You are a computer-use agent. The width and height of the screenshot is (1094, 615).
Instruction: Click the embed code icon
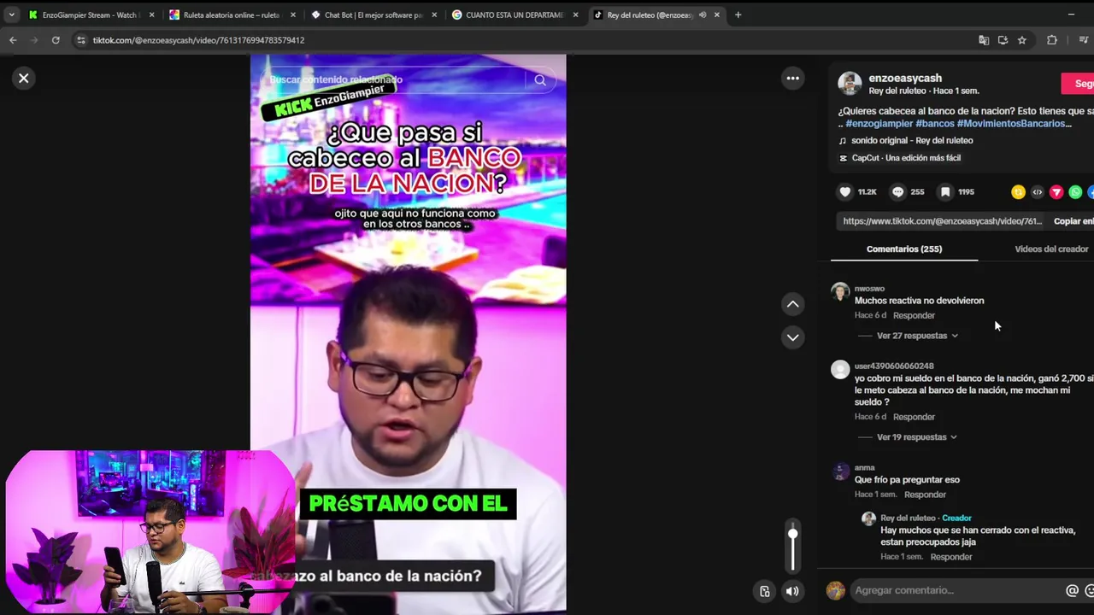[x=1038, y=192]
